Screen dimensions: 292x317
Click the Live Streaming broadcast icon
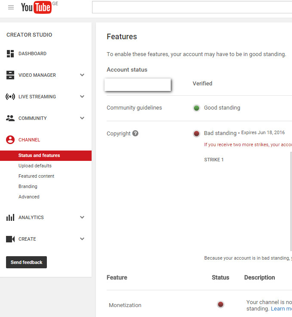click(x=10, y=97)
